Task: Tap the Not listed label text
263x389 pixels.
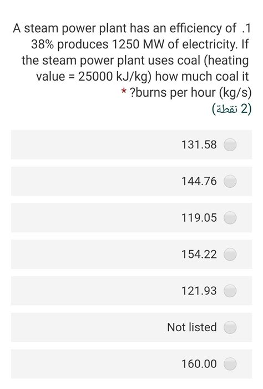Action: click(192, 327)
